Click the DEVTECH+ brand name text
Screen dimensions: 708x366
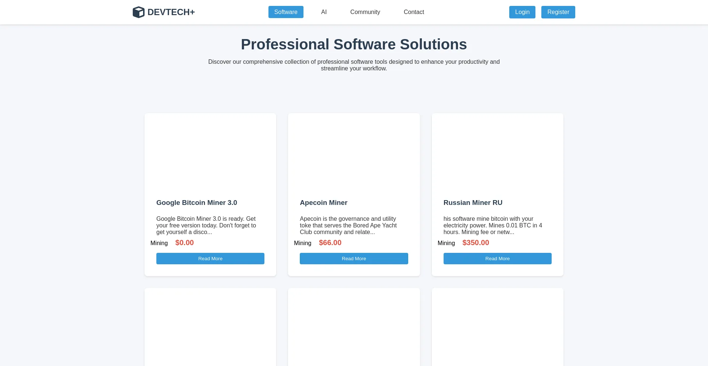pyautogui.click(x=171, y=12)
